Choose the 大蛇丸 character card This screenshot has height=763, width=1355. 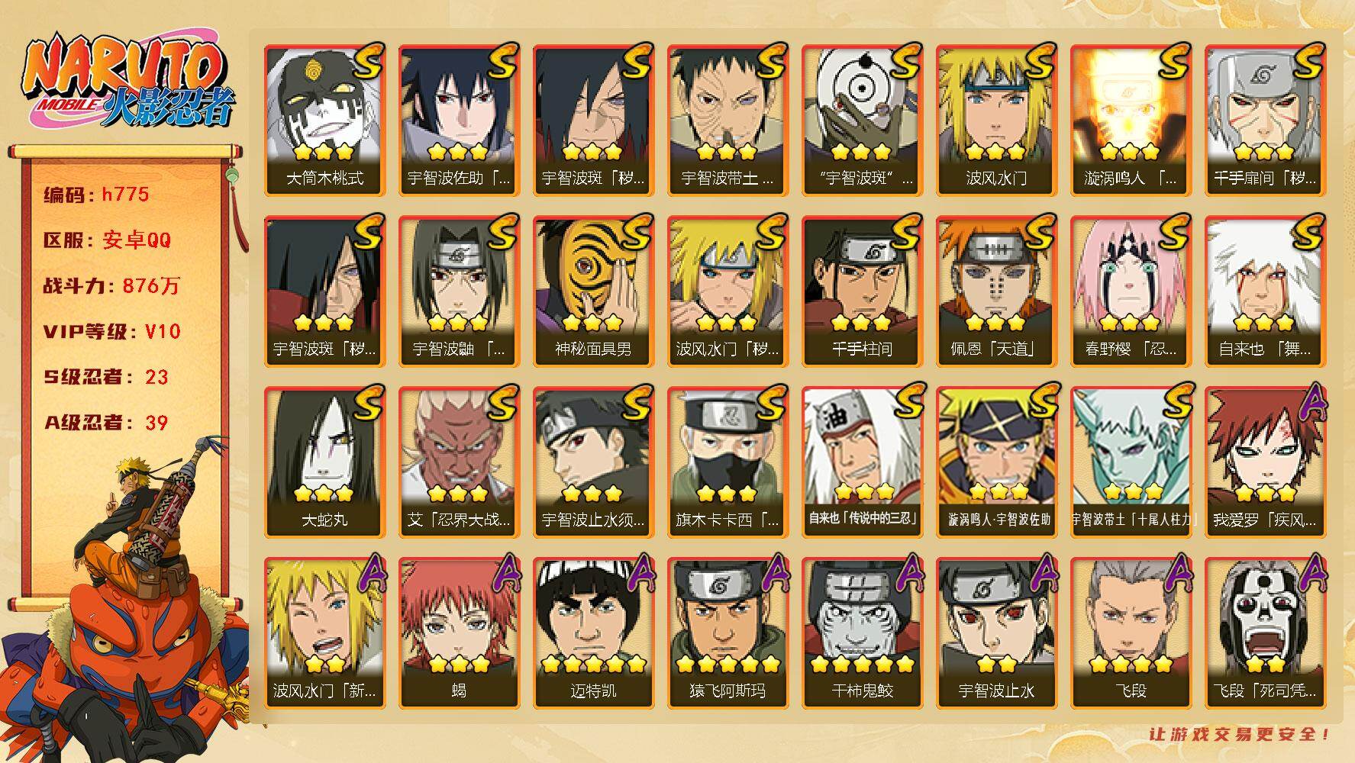point(324,462)
